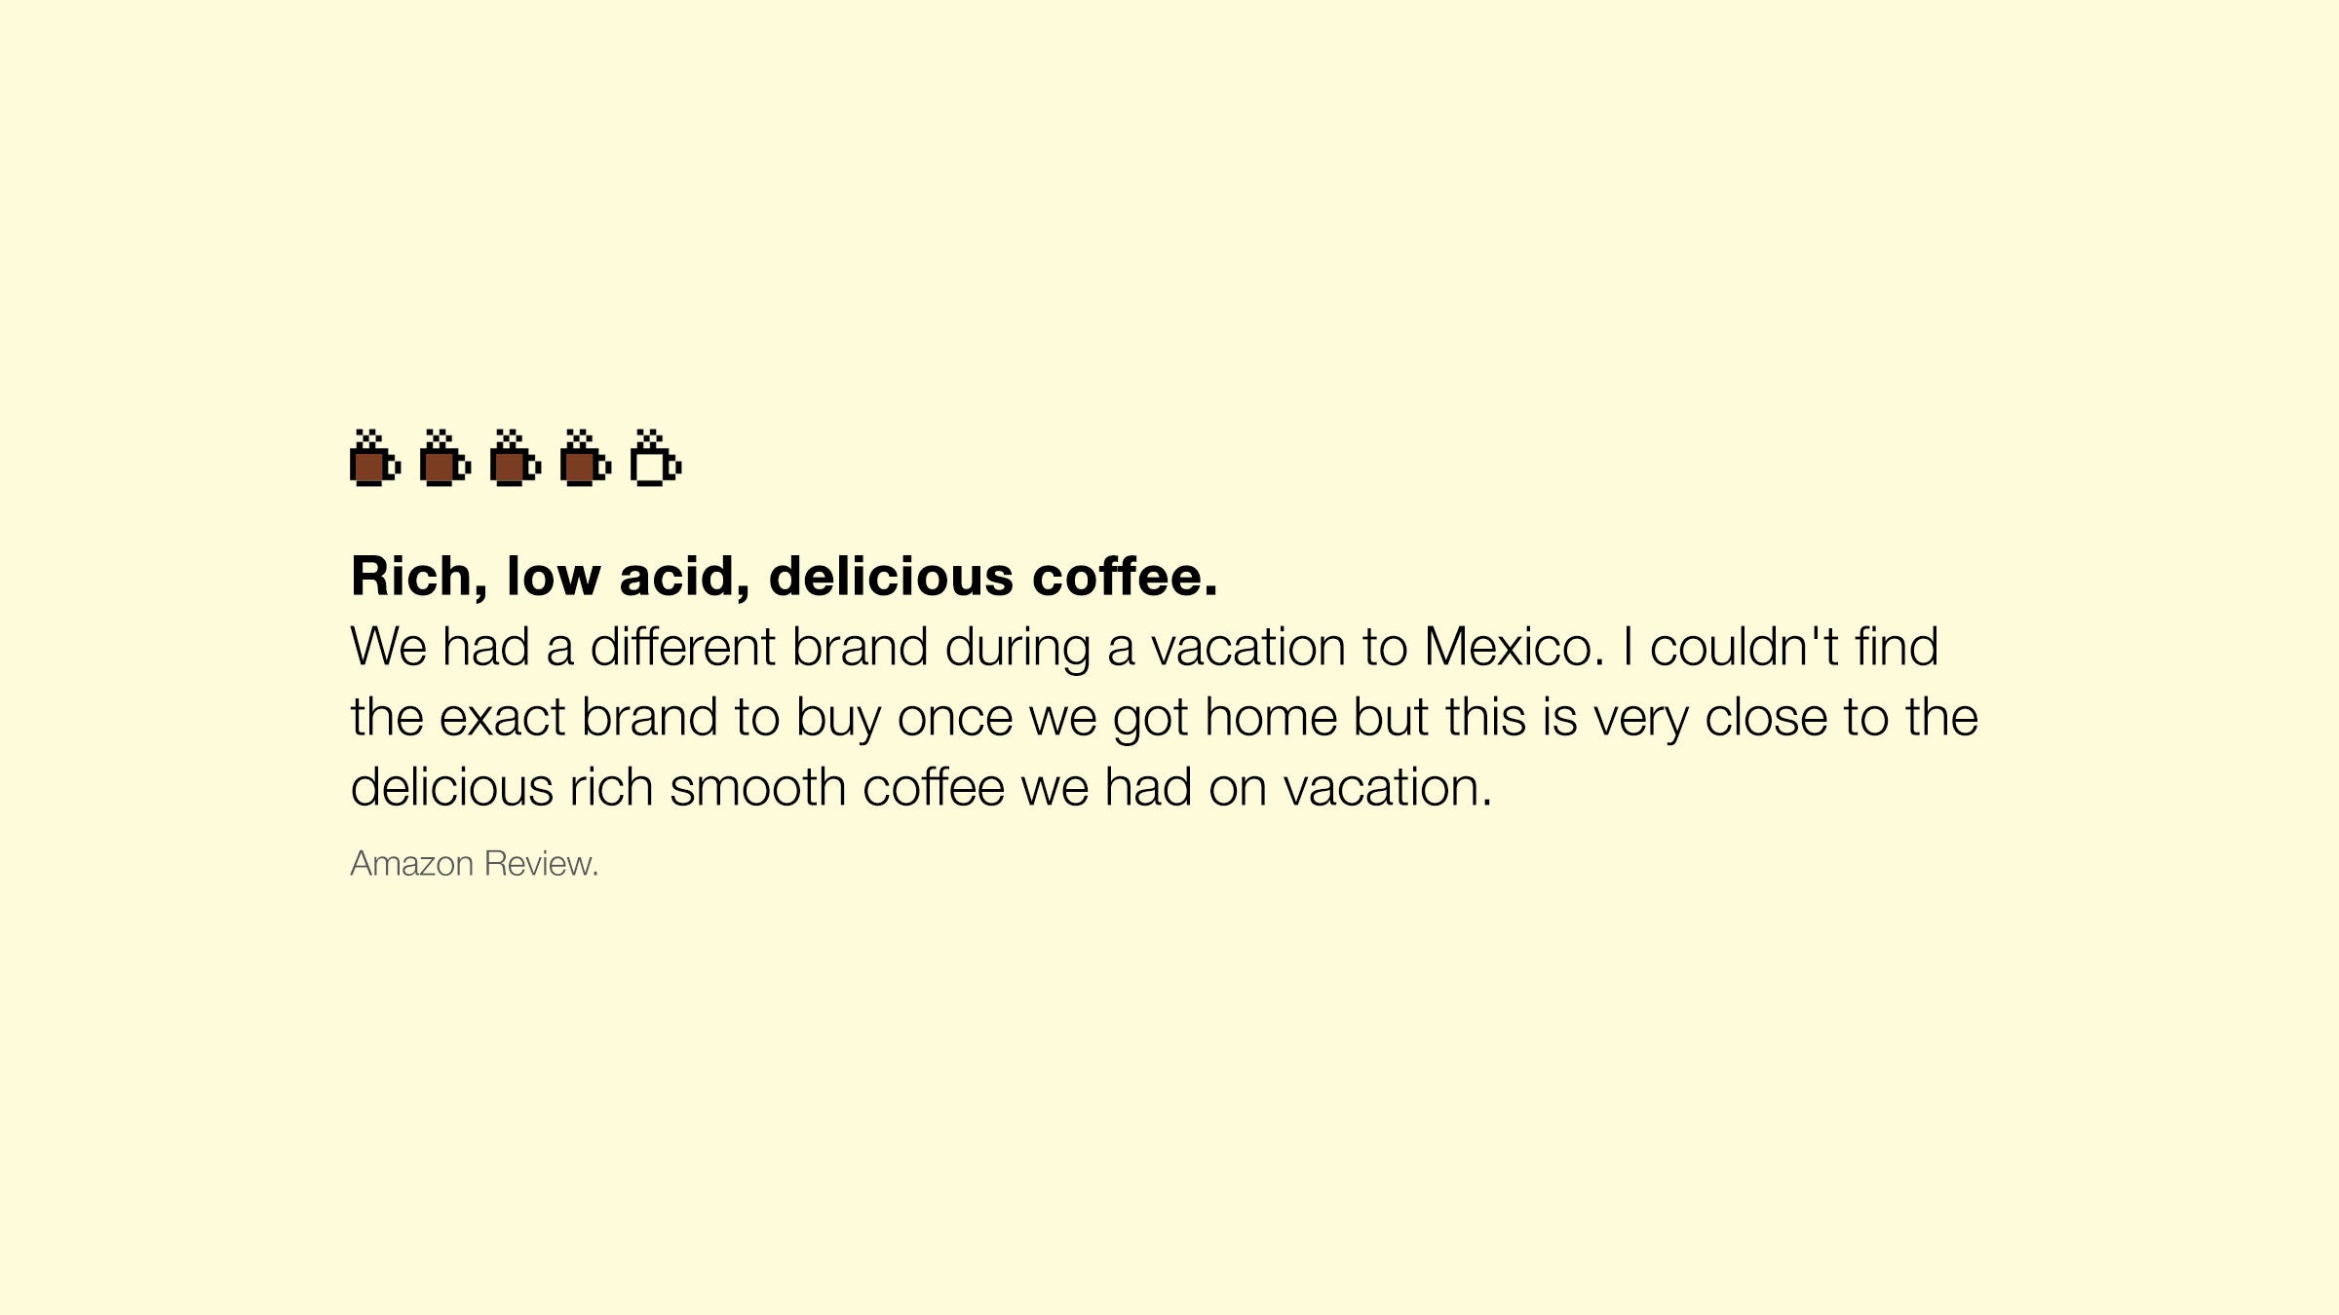Click the word "home" in the review body
Viewport: 2339px width, 1315px height.
click(1271, 718)
